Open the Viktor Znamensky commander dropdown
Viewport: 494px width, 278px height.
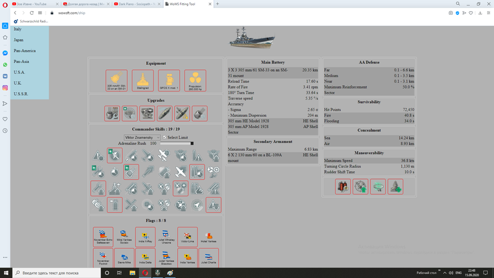[x=141, y=137]
